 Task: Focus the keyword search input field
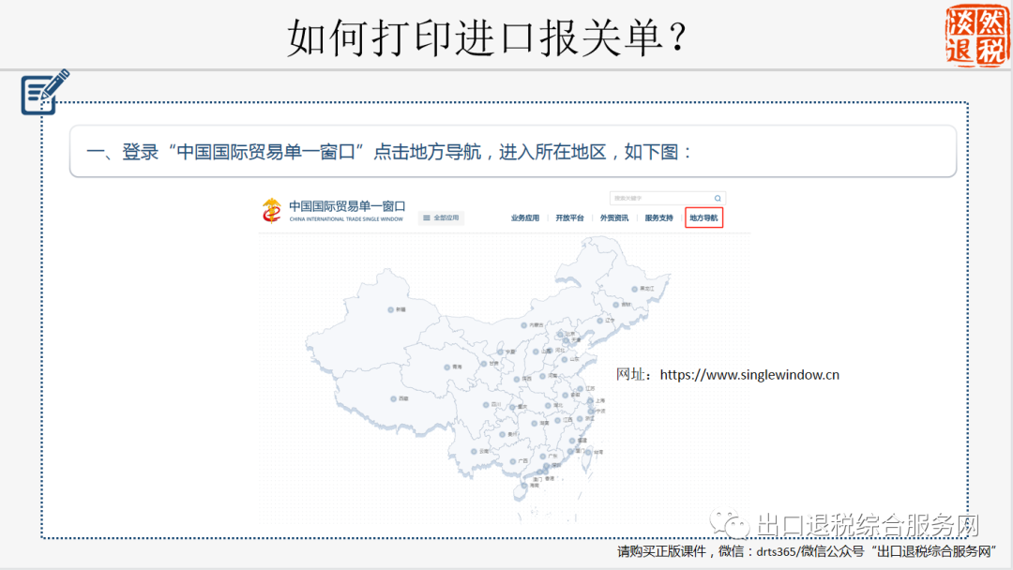[x=668, y=198]
